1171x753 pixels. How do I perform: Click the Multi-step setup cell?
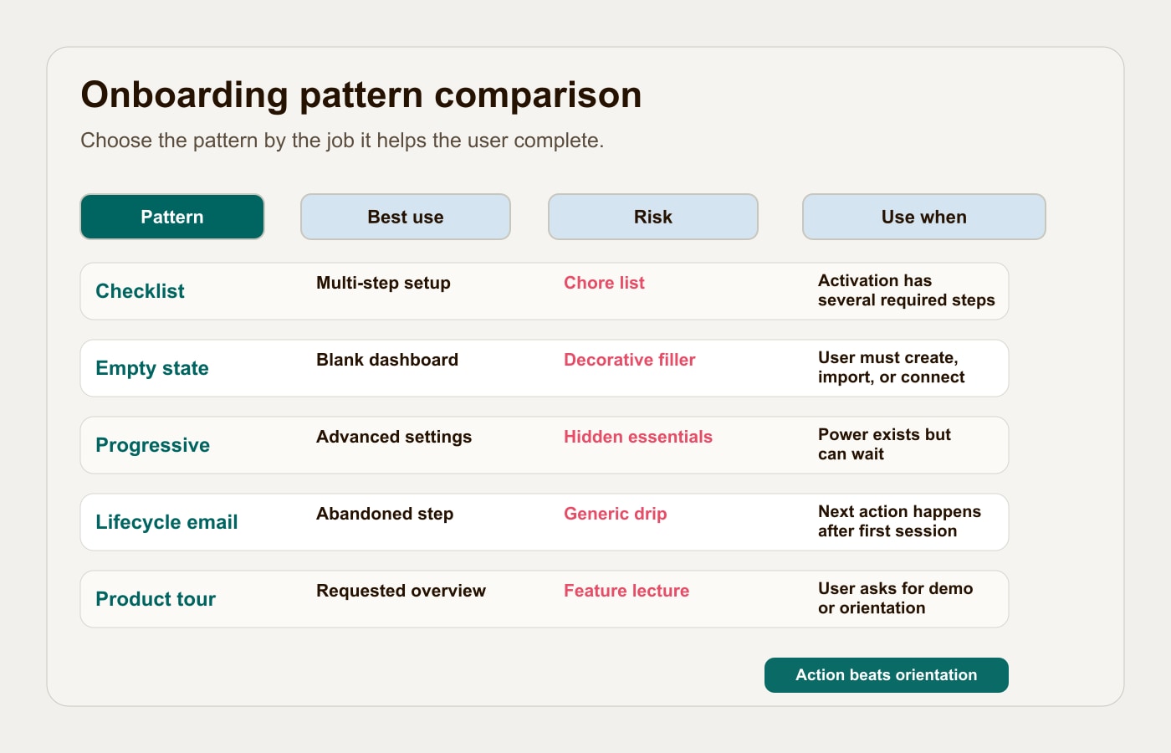383,283
